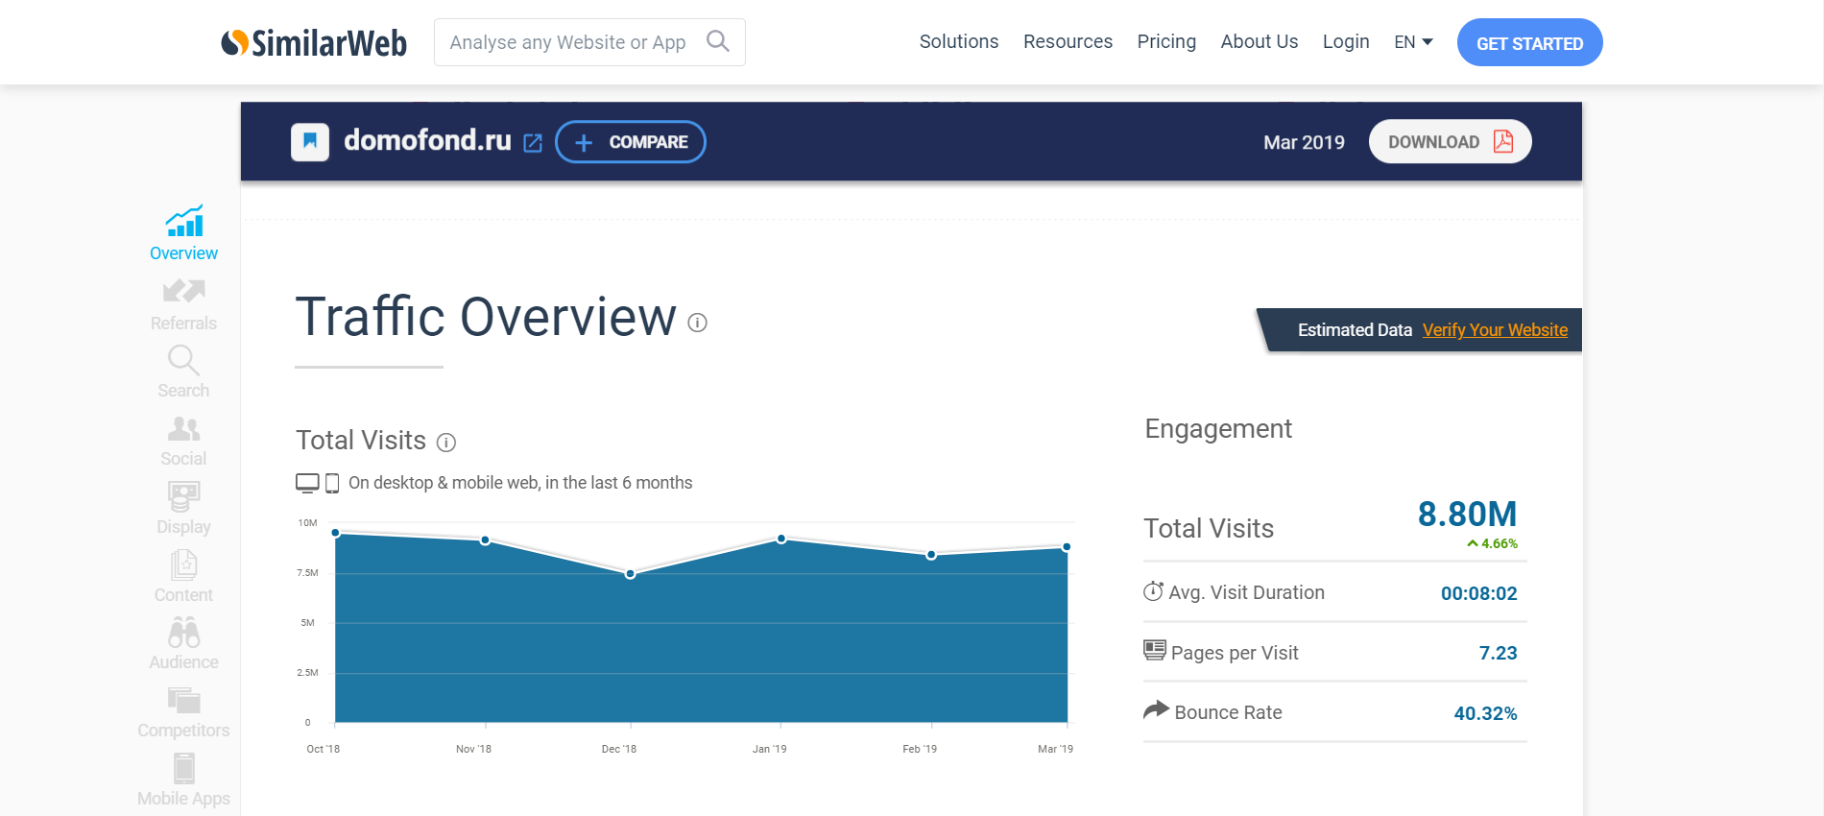The image size is (1824, 816).
Task: Open the Solutions menu
Action: pyautogui.click(x=958, y=42)
